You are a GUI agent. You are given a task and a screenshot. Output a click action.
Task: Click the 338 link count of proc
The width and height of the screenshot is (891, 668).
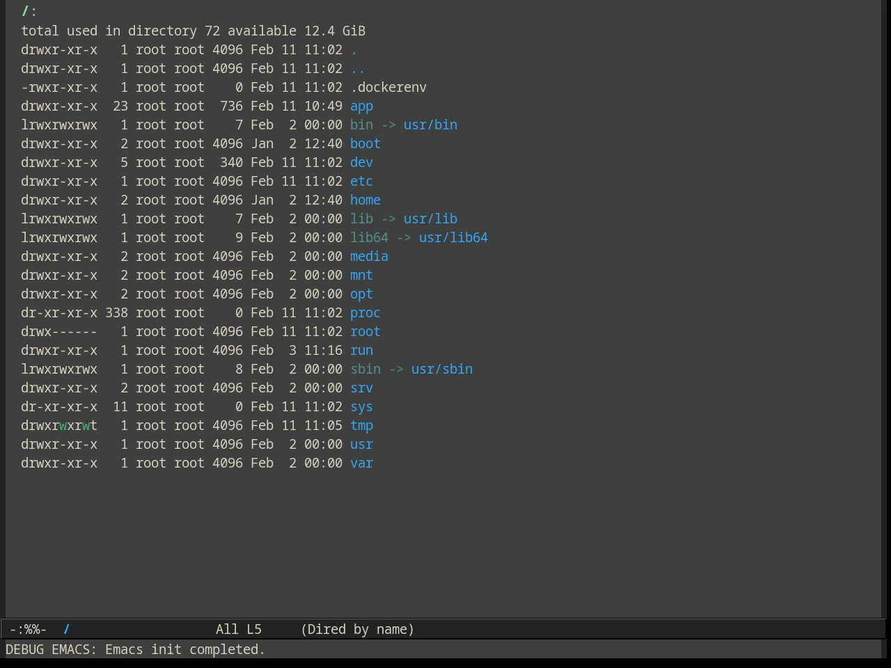pyautogui.click(x=116, y=313)
